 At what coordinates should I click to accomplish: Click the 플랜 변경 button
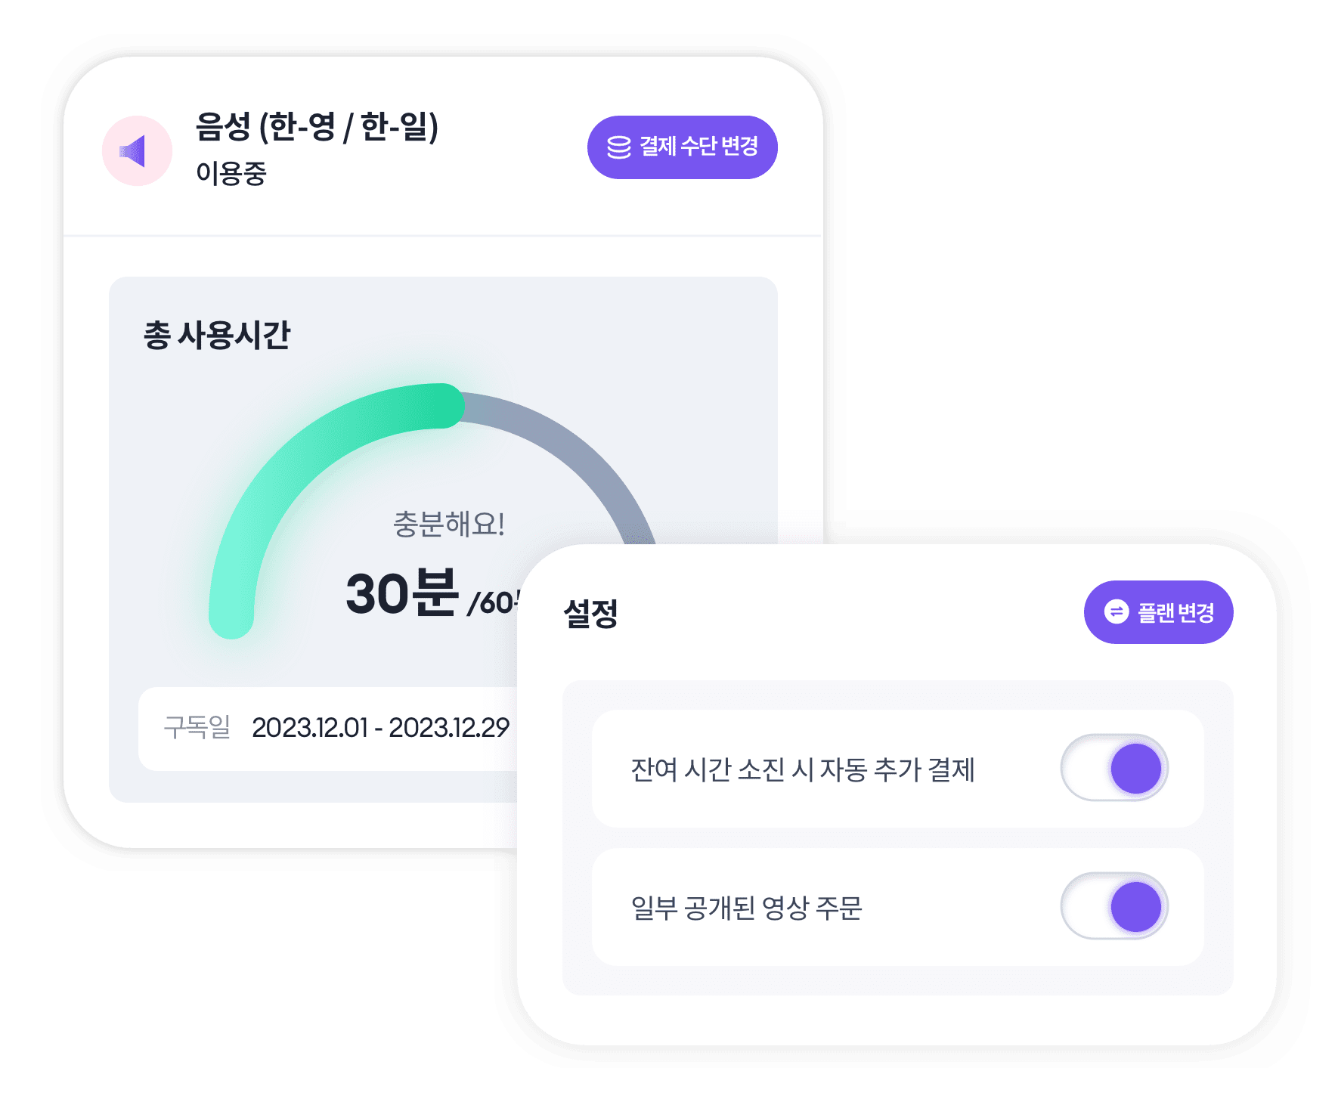(1158, 612)
